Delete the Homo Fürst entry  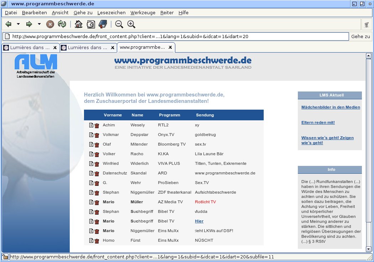pos(97,241)
